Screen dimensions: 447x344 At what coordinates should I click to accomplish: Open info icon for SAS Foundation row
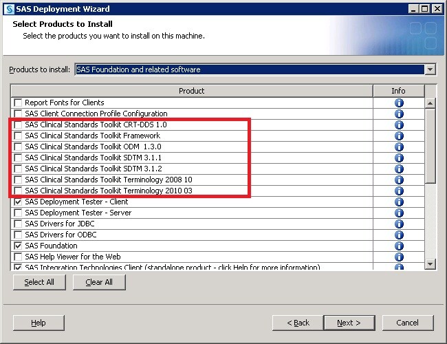click(399, 246)
